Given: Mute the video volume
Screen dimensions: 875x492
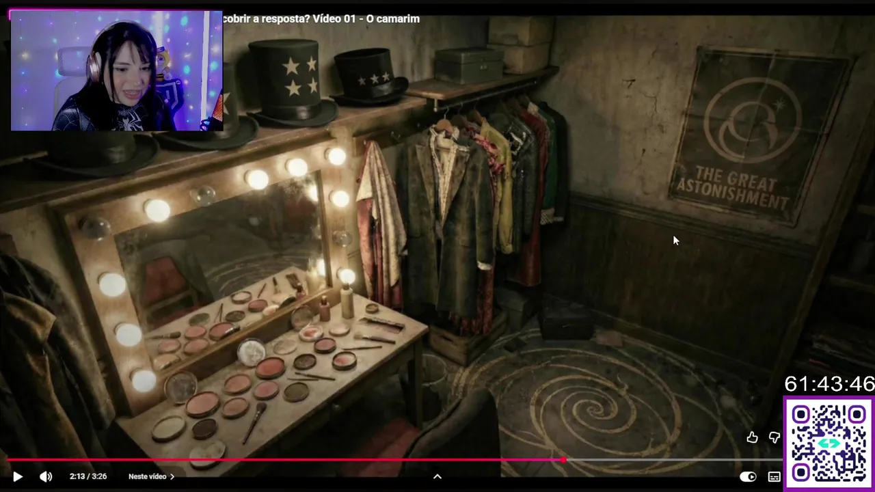Looking at the screenshot, I should pos(46,476).
